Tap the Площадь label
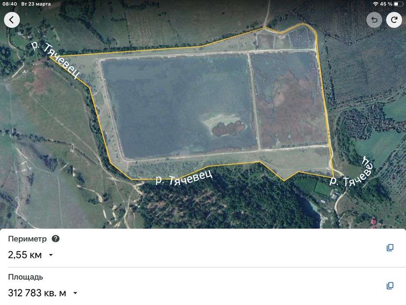Image resolution: width=406 pixels, height=305 pixels. tap(26, 277)
